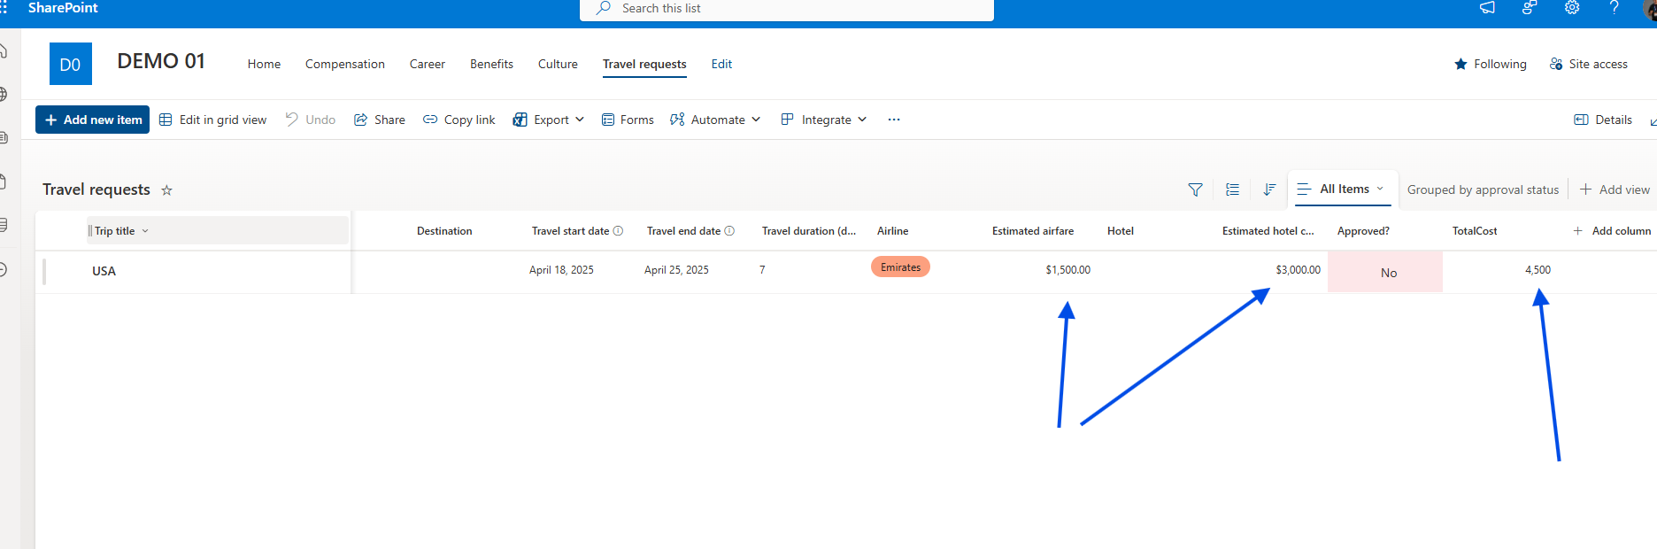Click Add new item button
Screen dimensions: 1657x549
pyautogui.click(x=93, y=120)
